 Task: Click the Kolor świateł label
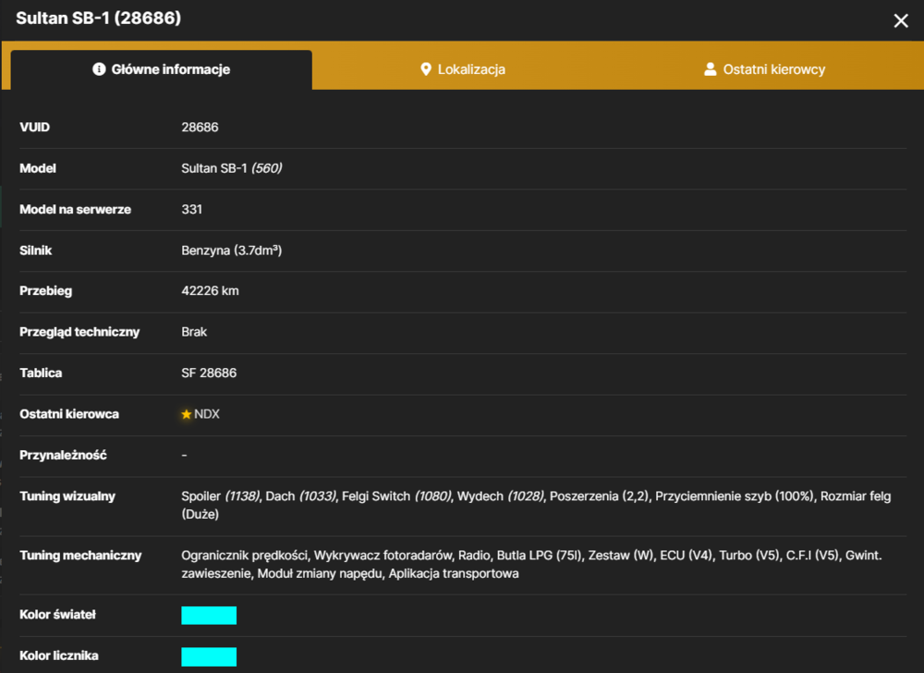(x=57, y=615)
